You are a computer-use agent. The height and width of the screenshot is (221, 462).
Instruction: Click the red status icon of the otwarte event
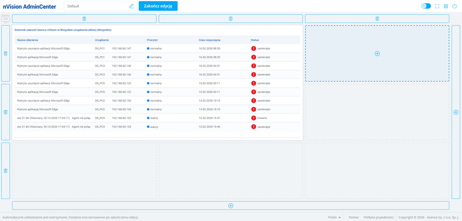[x=254, y=118]
